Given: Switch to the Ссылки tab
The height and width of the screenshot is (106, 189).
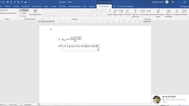Looking at the screenshot, I should click(x=53, y=6).
